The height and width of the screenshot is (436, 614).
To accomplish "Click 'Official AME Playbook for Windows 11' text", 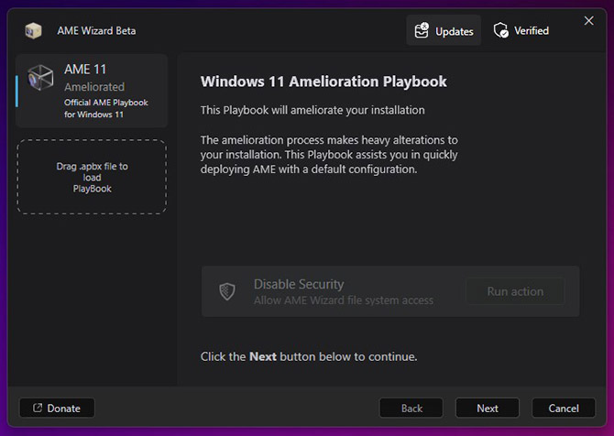I will pos(106,108).
